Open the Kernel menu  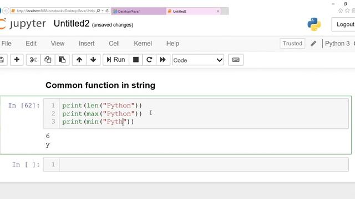pyautogui.click(x=143, y=43)
